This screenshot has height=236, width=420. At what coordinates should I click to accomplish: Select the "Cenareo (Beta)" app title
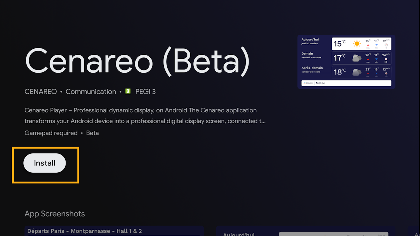(137, 62)
